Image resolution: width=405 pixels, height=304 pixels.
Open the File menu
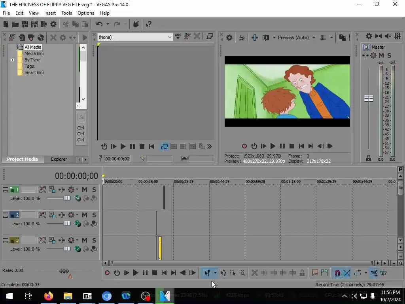click(x=6, y=13)
